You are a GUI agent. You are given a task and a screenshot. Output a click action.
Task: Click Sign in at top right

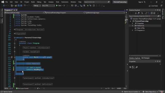pos(141,2)
